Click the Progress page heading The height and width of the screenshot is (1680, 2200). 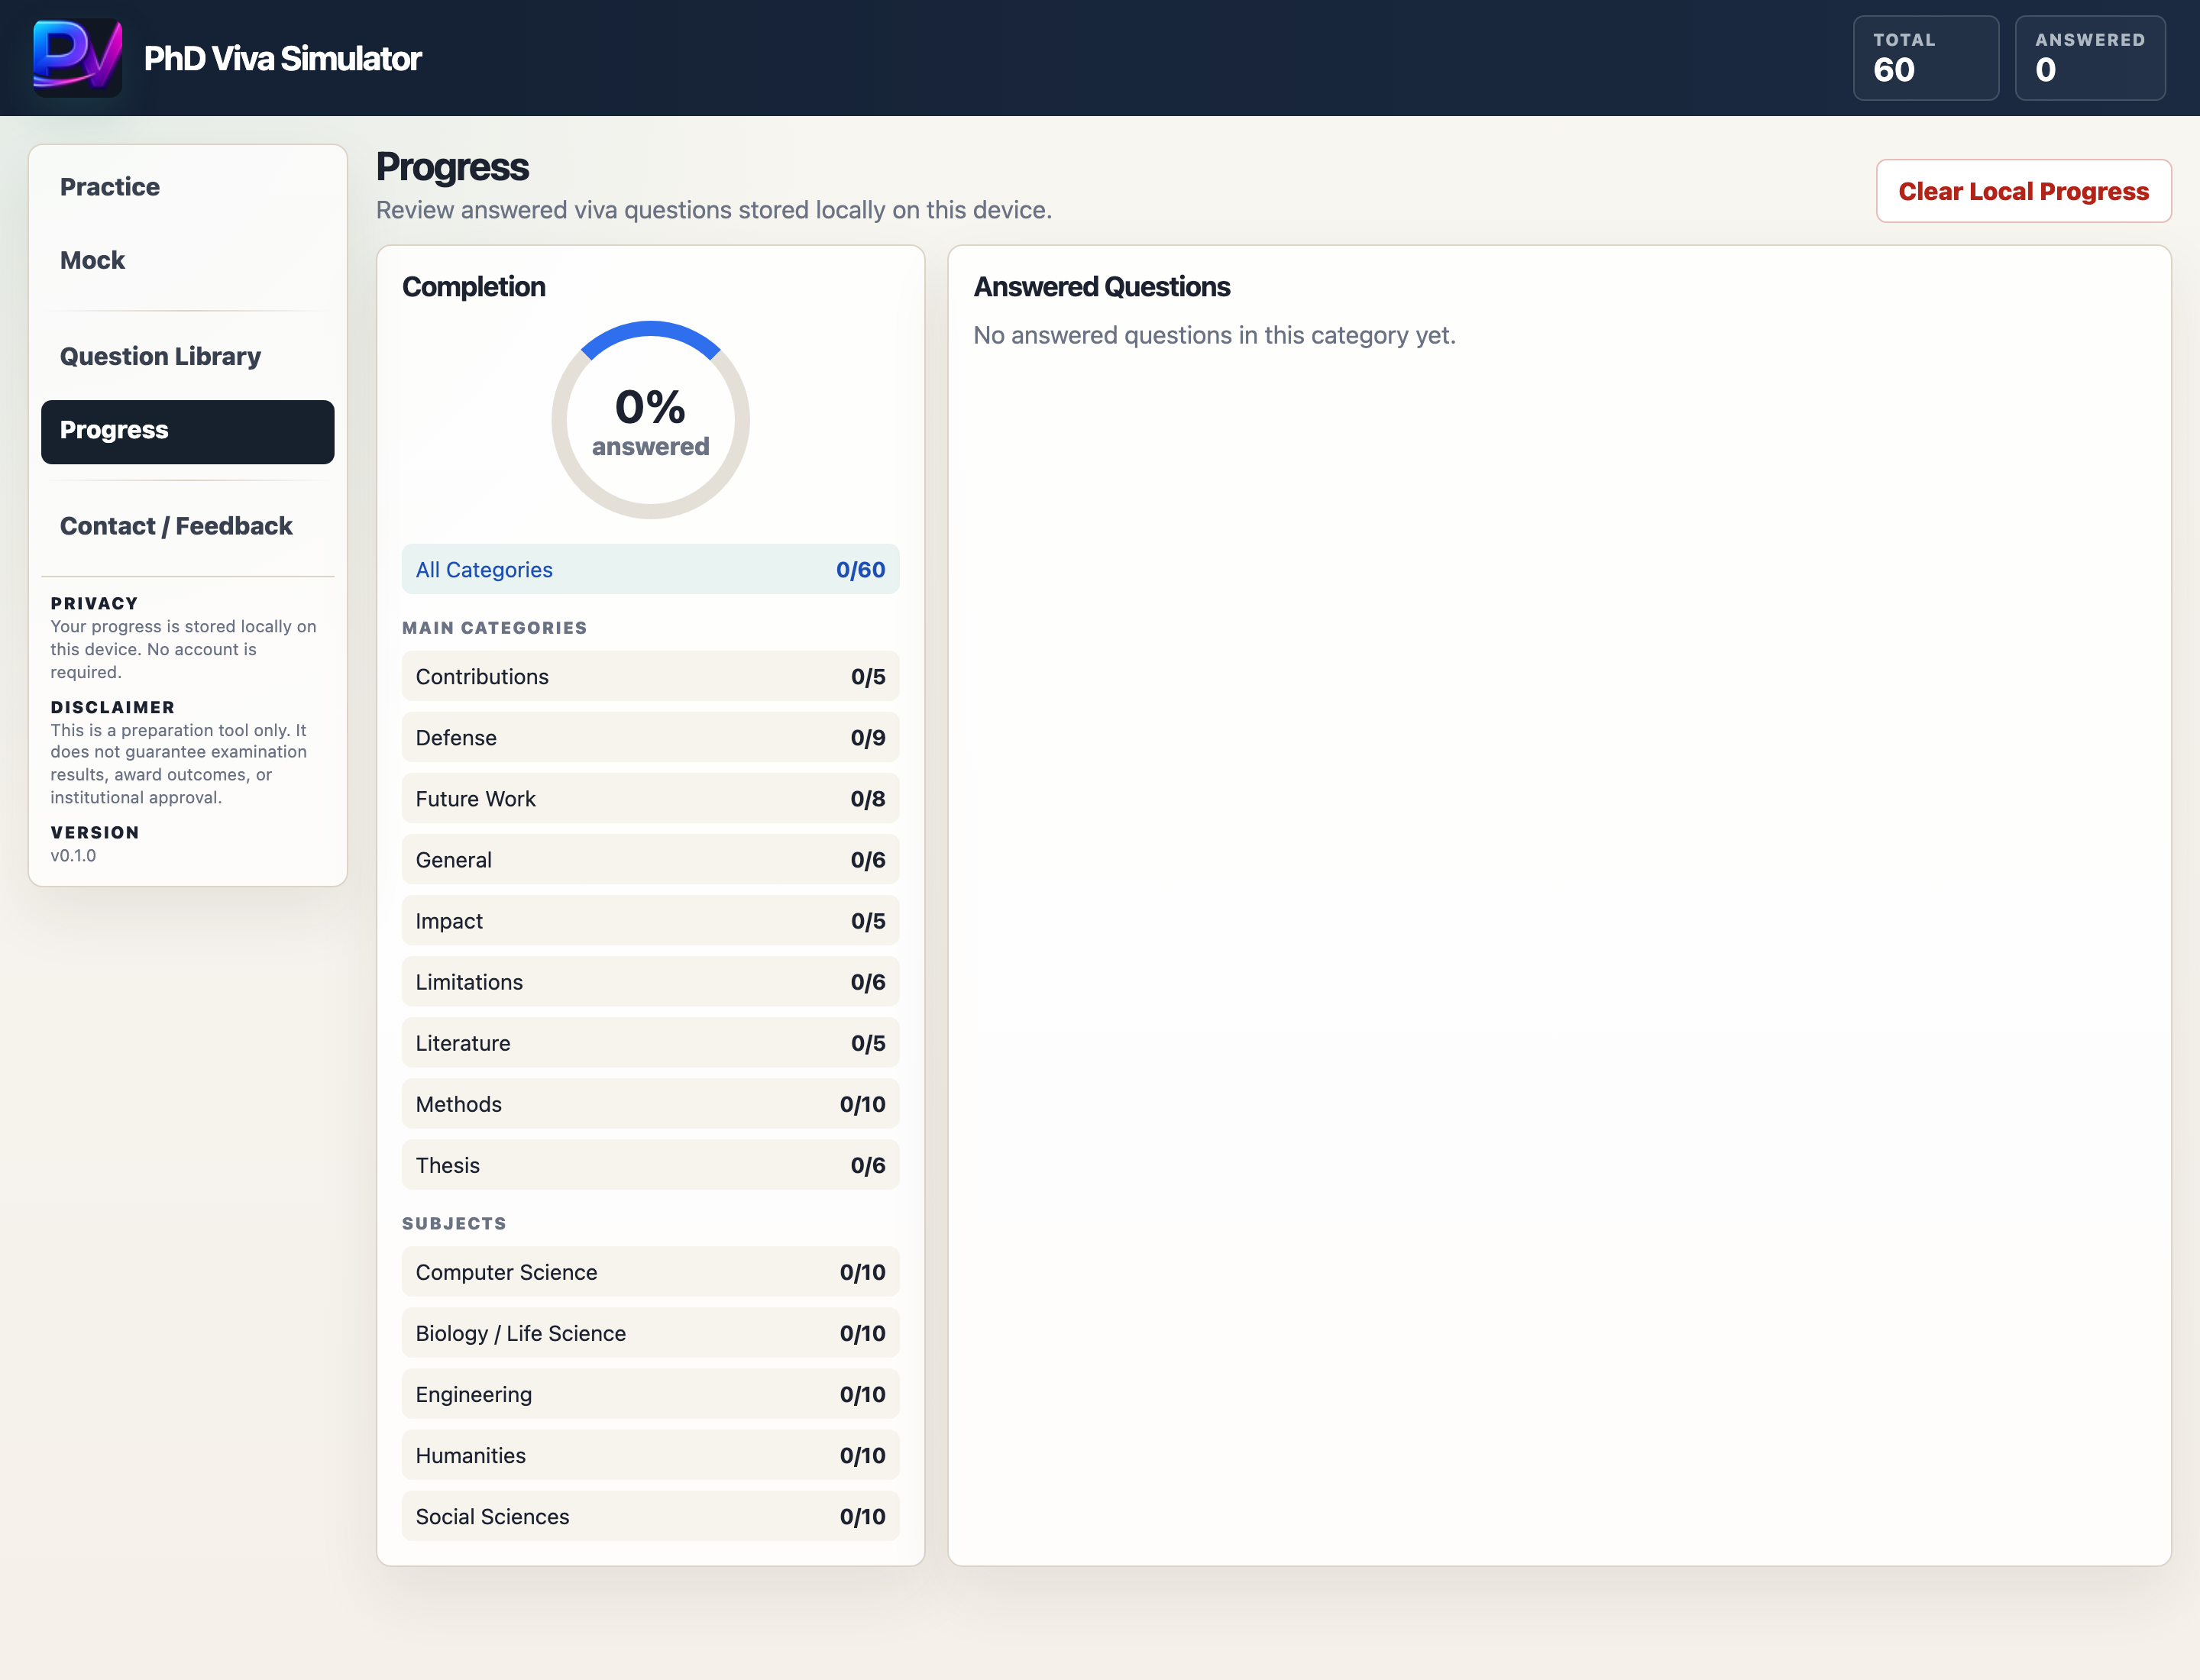pos(452,167)
